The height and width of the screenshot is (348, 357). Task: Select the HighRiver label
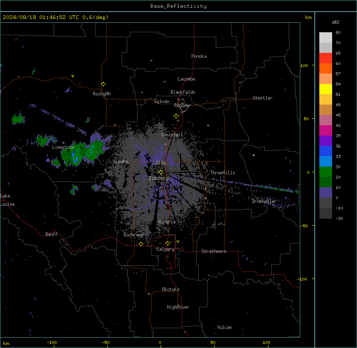(x=178, y=307)
